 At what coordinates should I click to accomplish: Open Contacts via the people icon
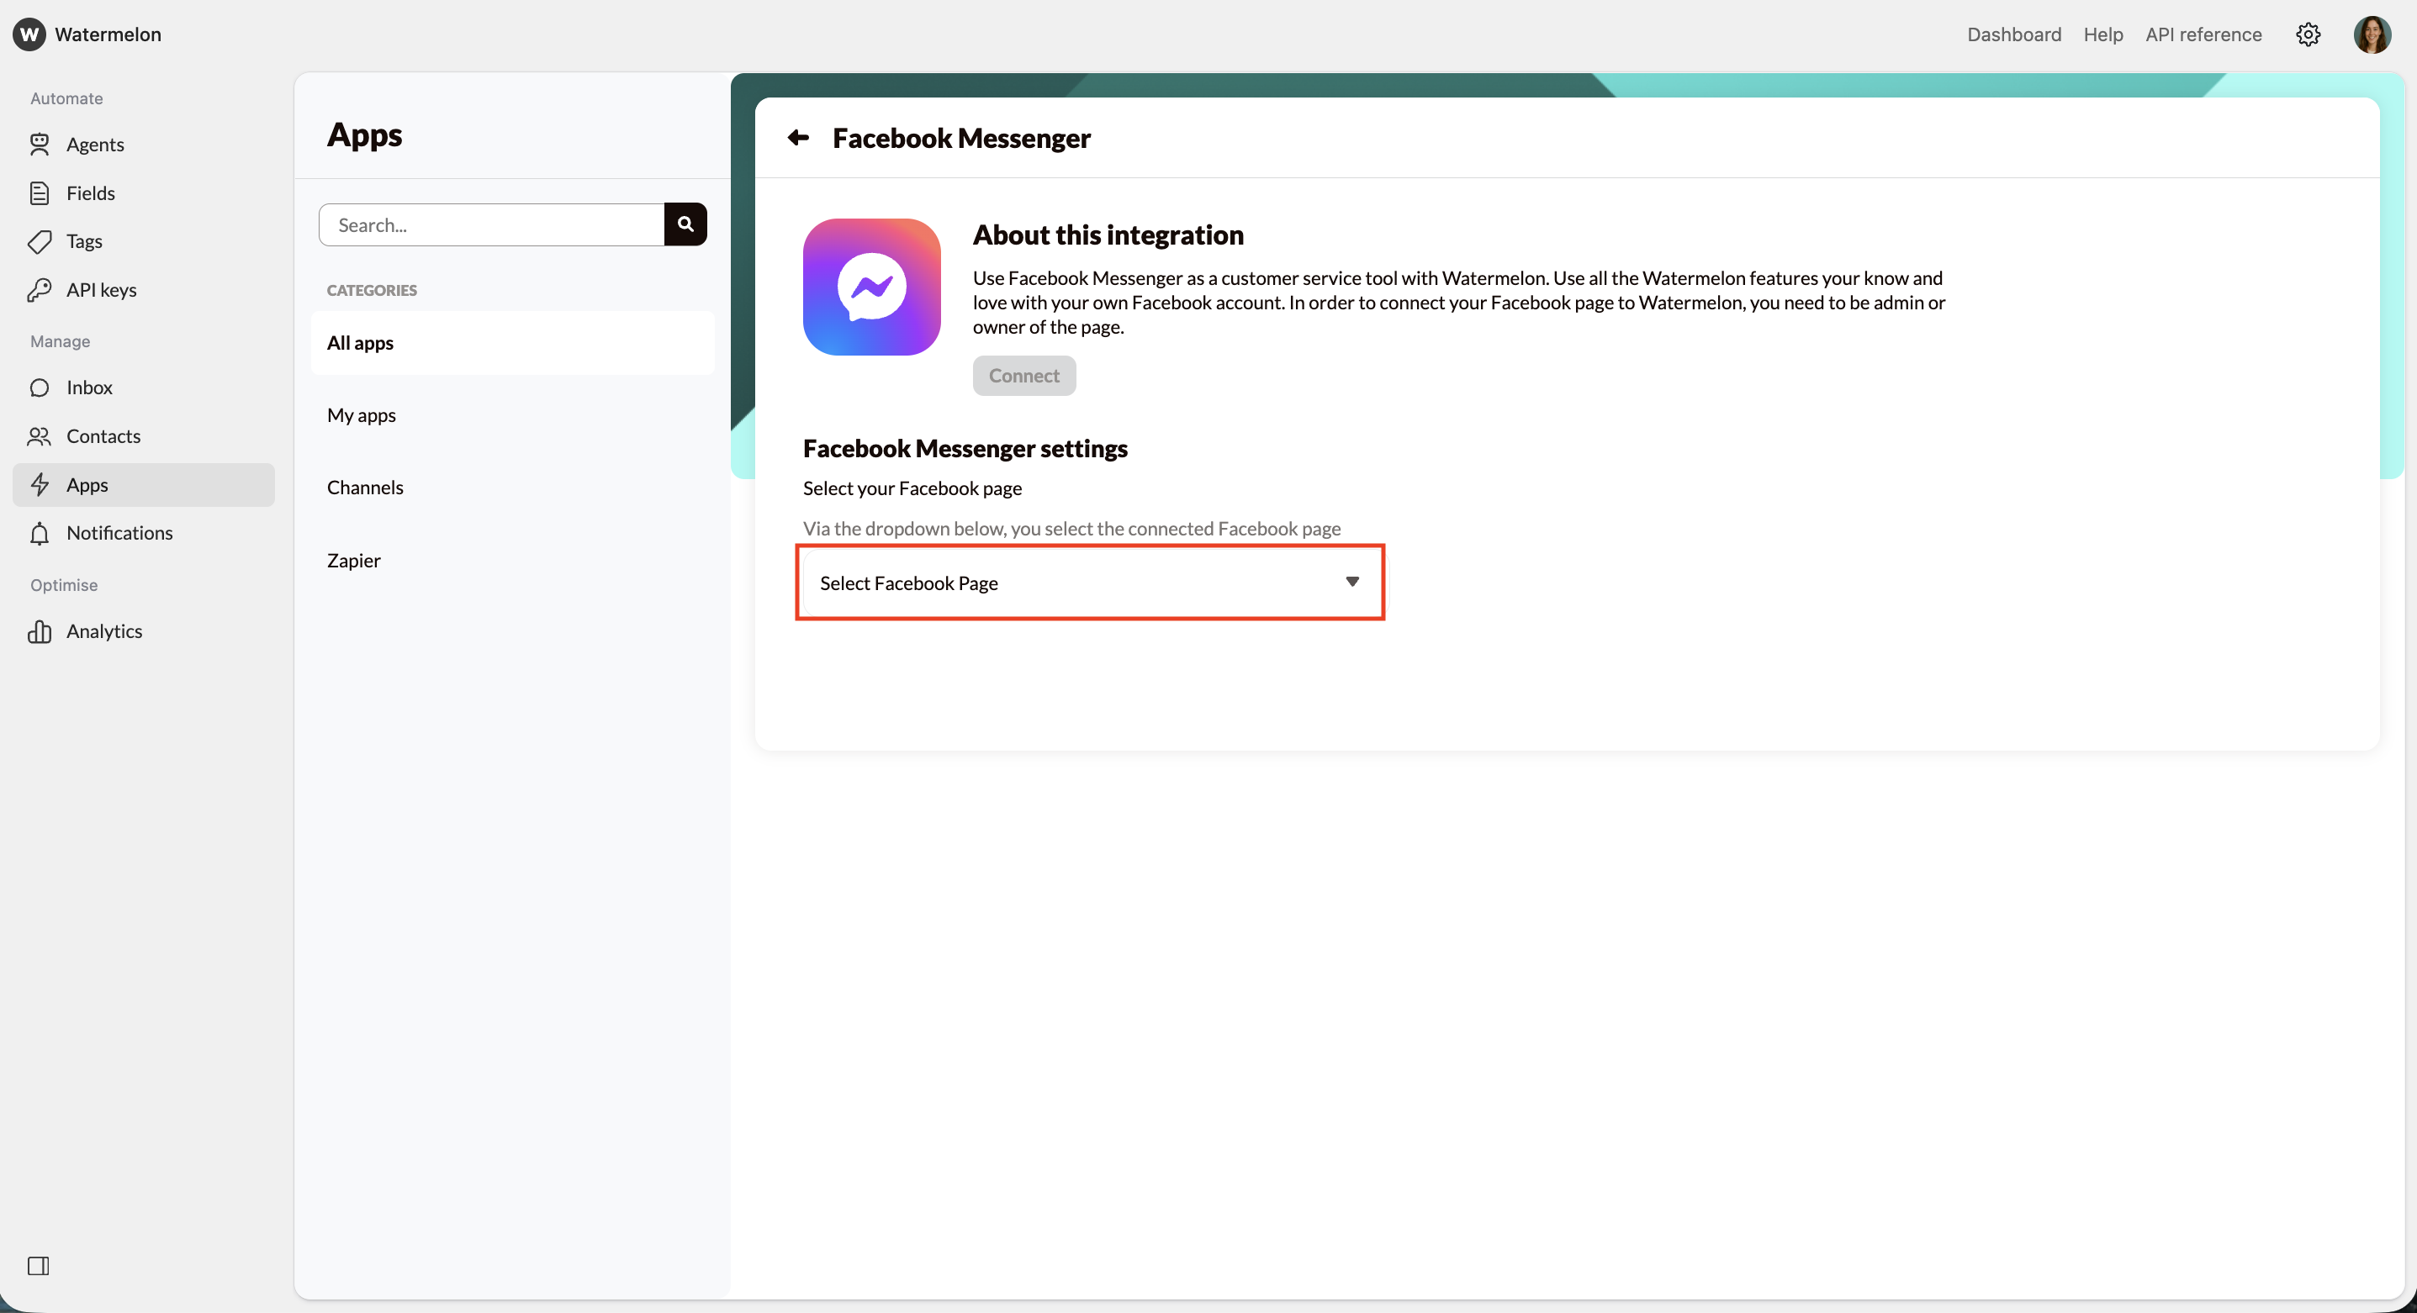[x=40, y=436]
